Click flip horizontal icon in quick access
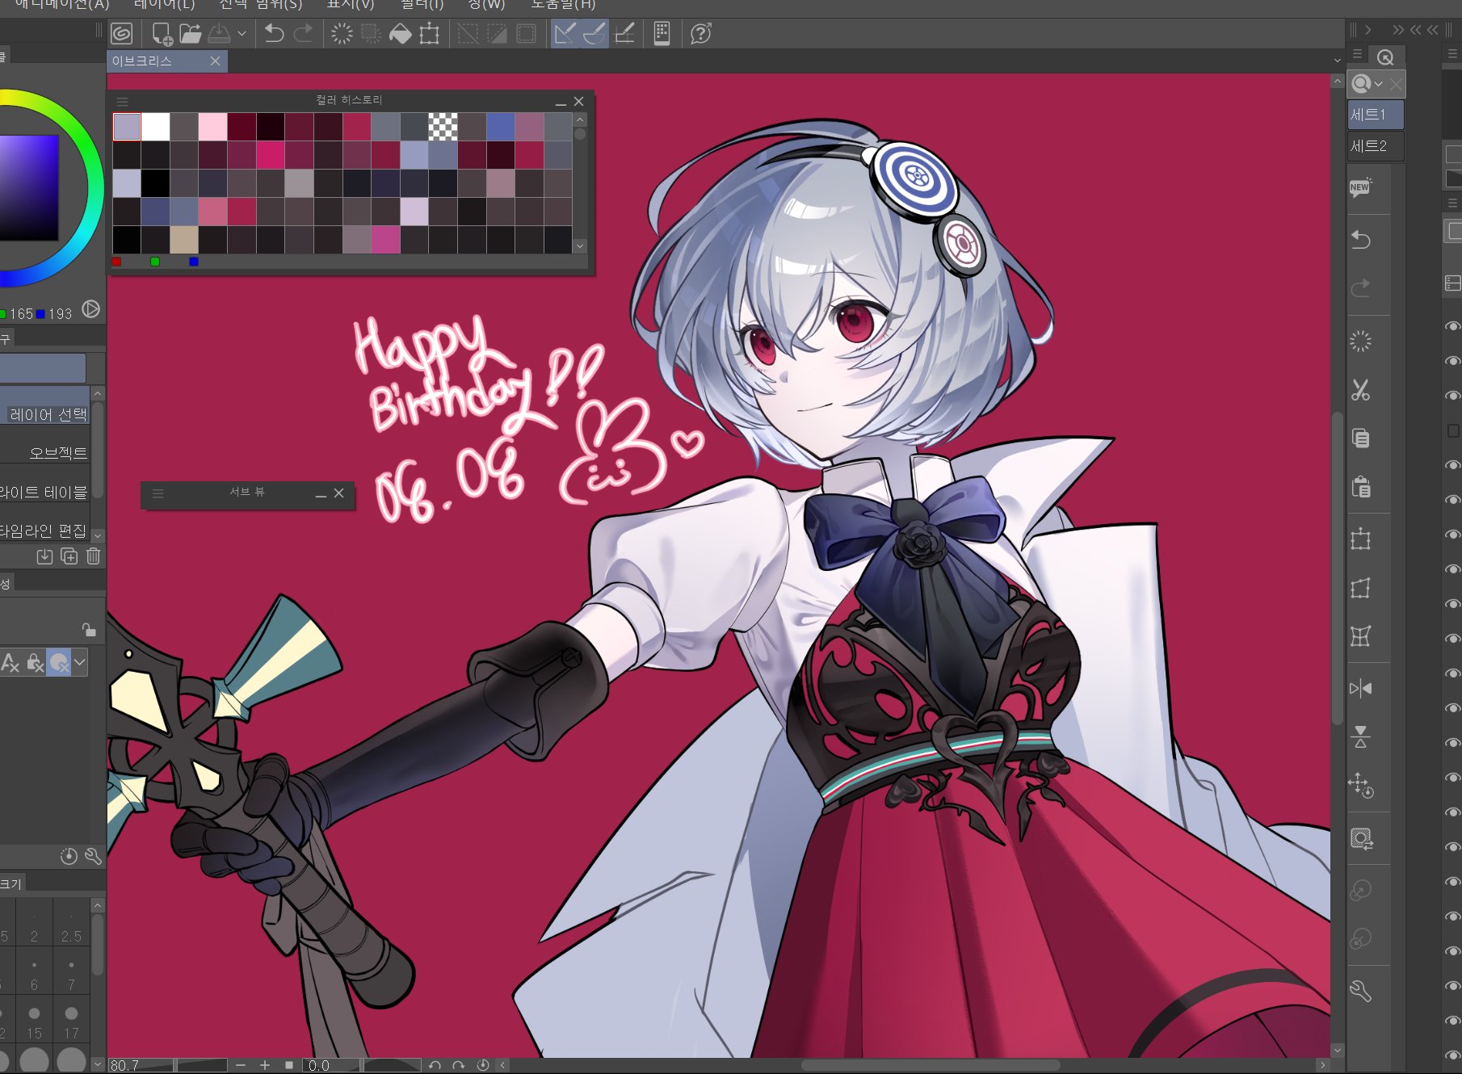Viewport: 1462px width, 1074px height. [x=1361, y=688]
